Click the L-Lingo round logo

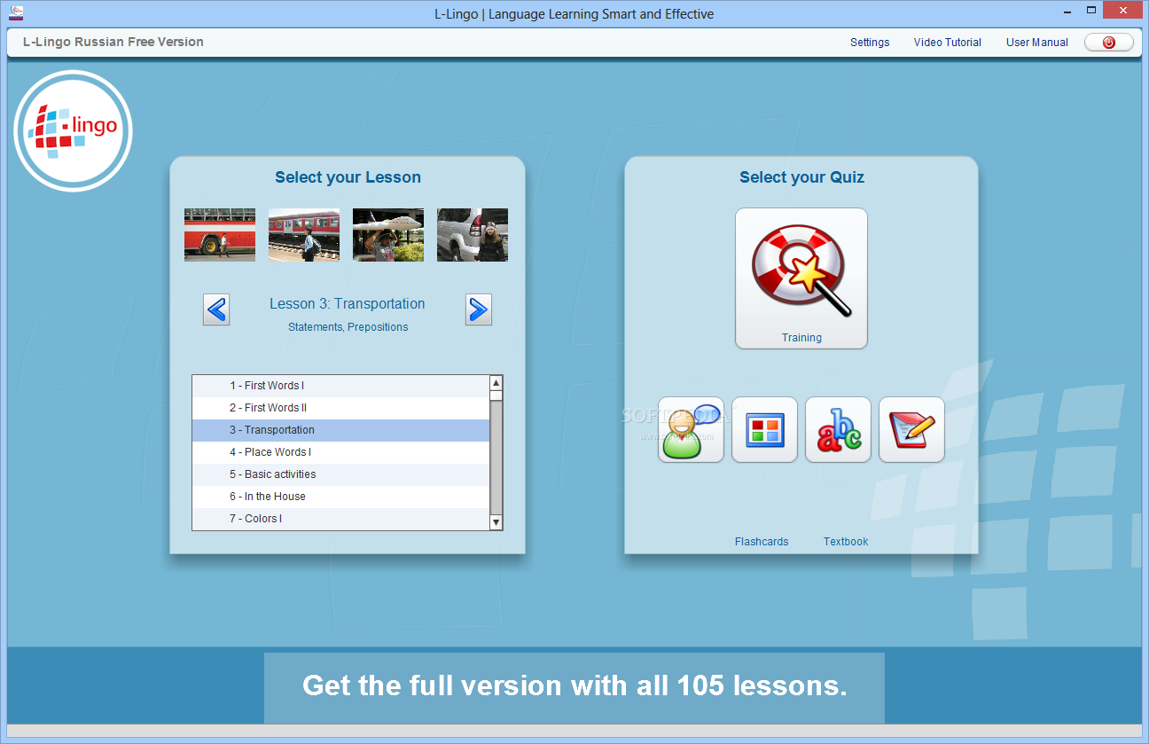pos(74,131)
